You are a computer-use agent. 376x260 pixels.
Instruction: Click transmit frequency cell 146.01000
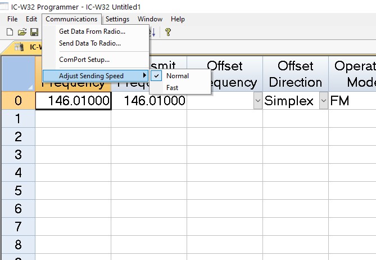[149, 101]
